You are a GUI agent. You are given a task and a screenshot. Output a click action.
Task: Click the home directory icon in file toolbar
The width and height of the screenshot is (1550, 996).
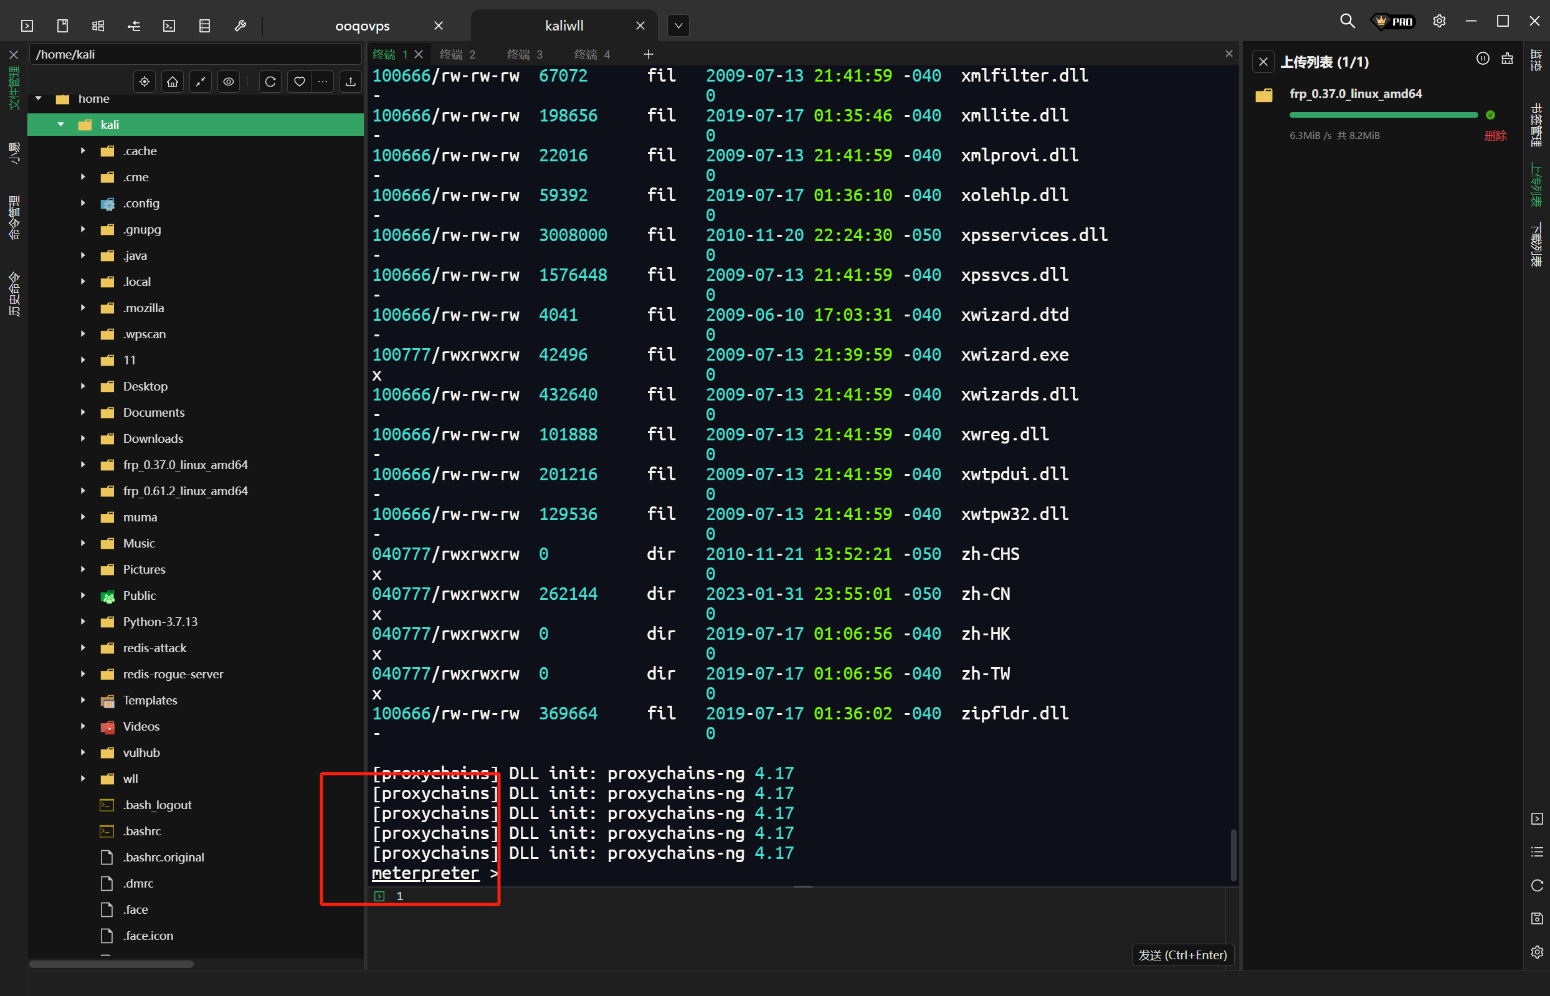coord(173,82)
